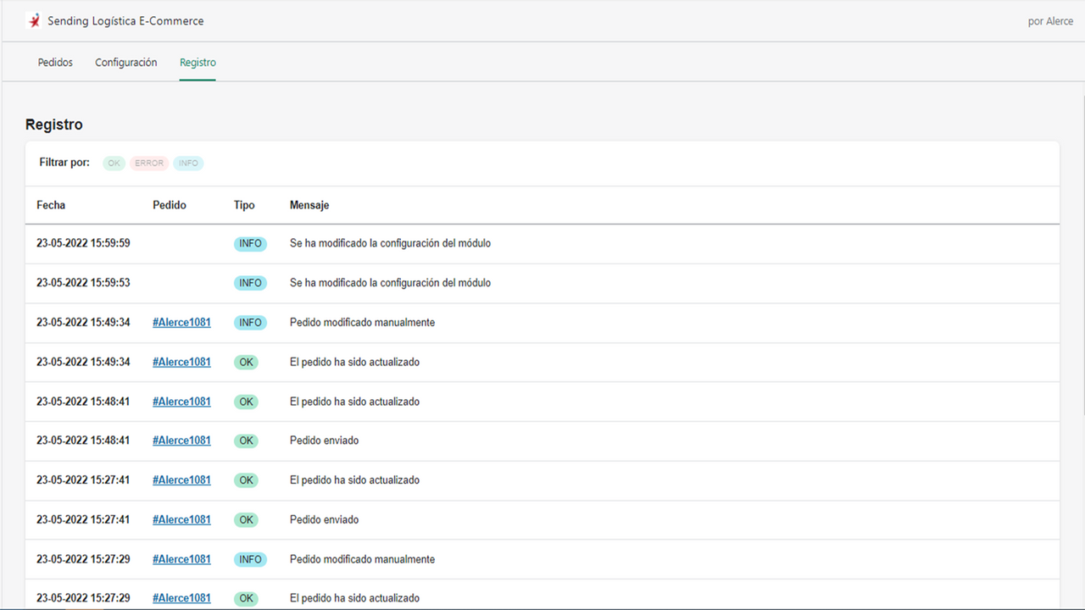Click the Sending red star logo icon
The height and width of the screenshot is (610, 1085).
[x=34, y=21]
